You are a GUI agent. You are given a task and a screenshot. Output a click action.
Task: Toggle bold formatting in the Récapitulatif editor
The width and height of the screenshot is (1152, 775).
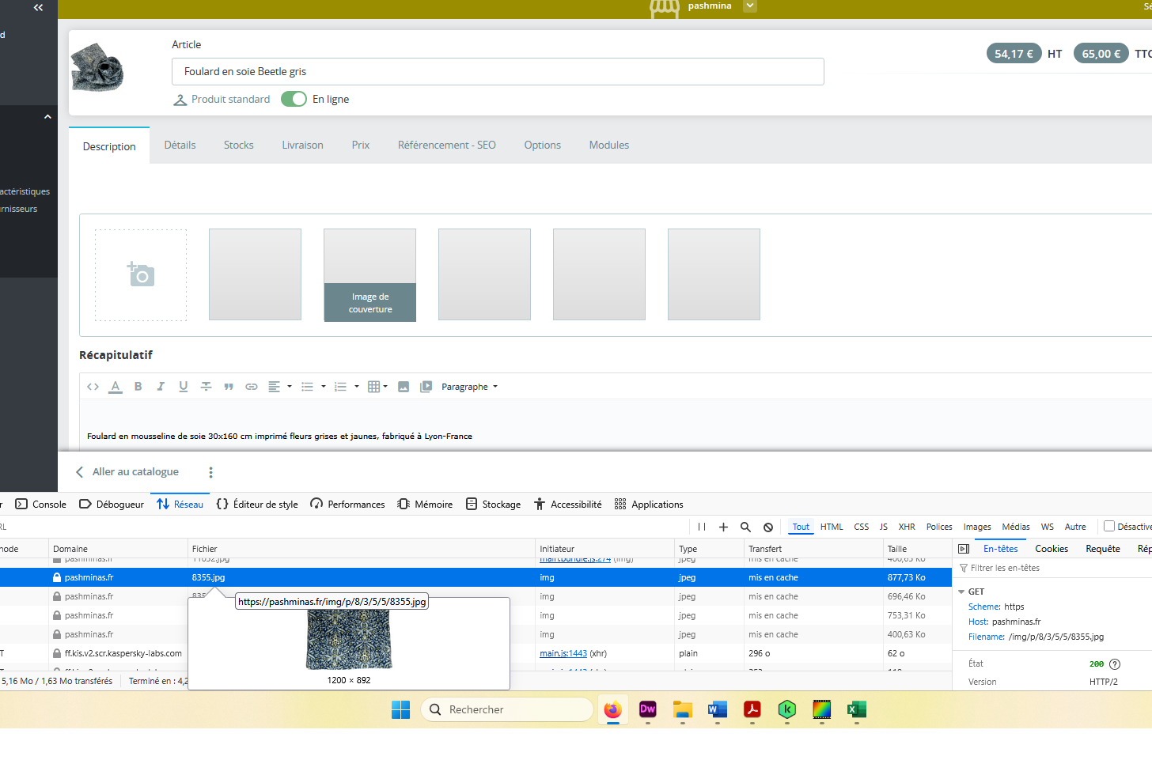tap(138, 387)
